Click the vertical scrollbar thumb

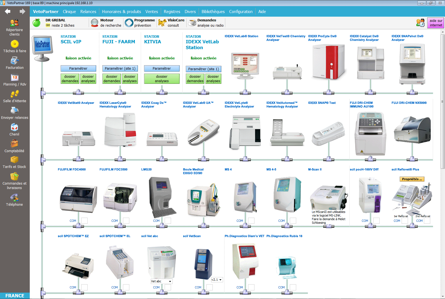[442, 101]
